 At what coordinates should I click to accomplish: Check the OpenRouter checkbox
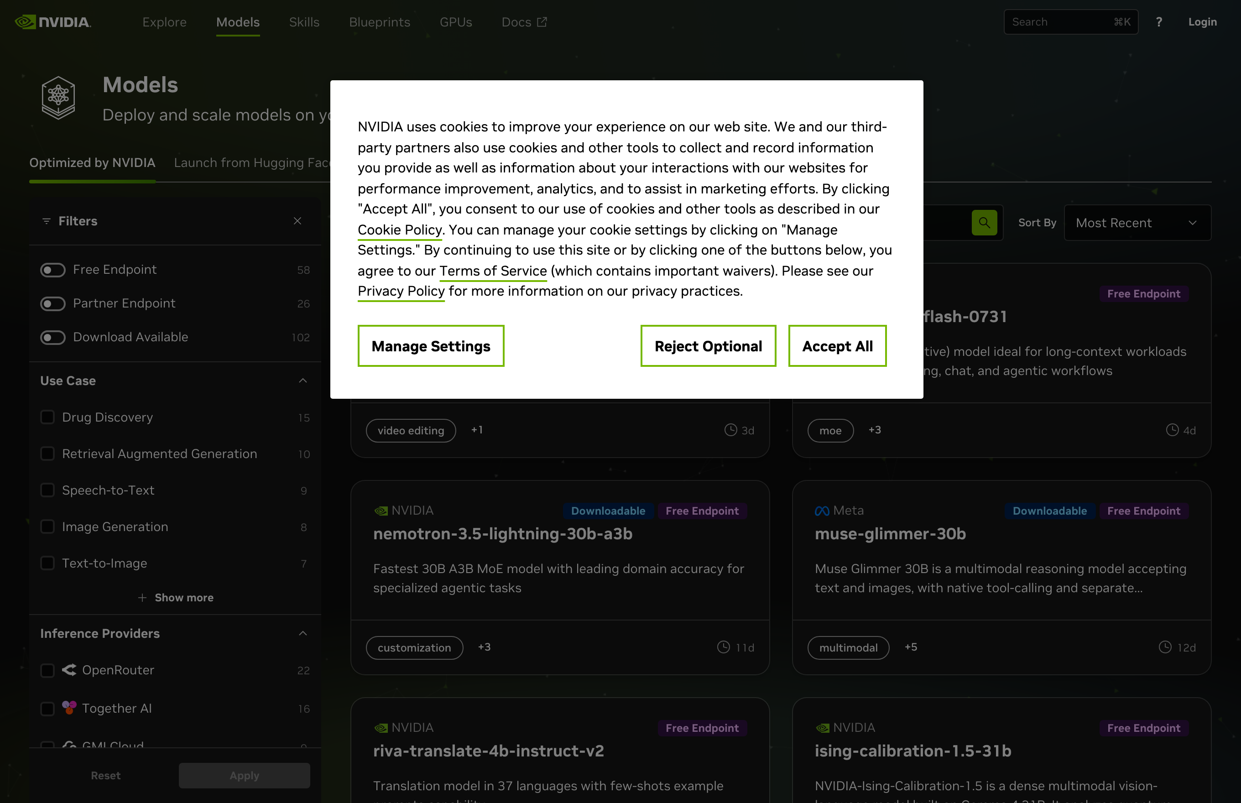coord(47,670)
